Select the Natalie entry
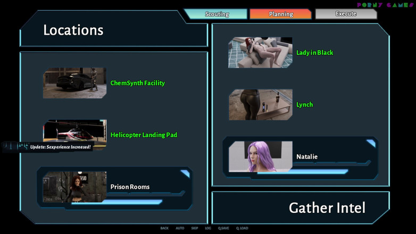Viewport: 416px width, 234px height. (301, 158)
